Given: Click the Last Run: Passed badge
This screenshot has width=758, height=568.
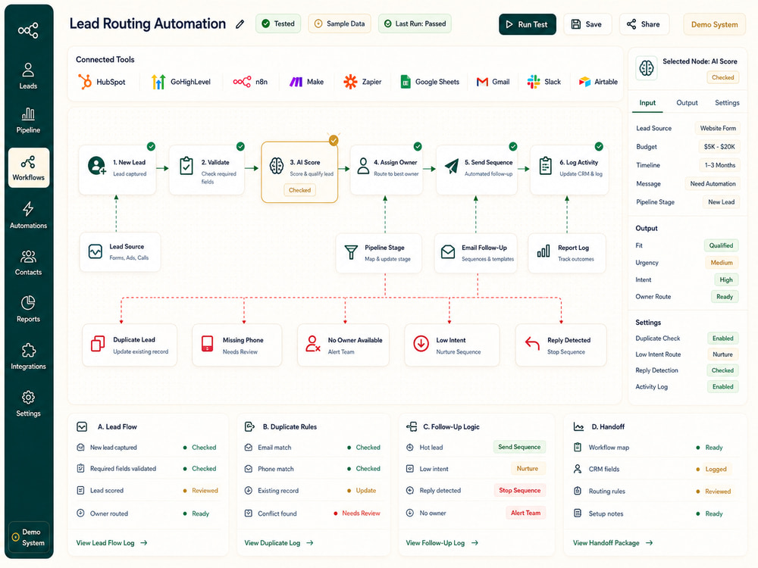Looking at the screenshot, I should (x=415, y=23).
